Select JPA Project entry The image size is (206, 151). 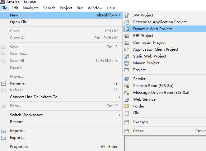click(x=165, y=15)
